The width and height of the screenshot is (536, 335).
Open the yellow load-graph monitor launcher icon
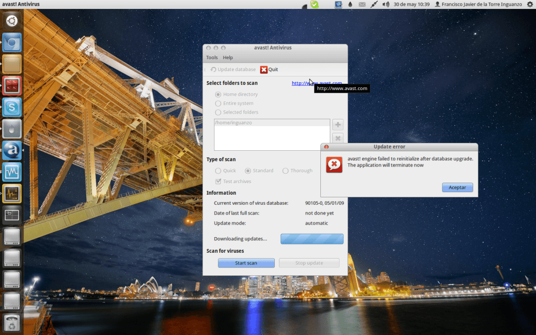pos(12,194)
